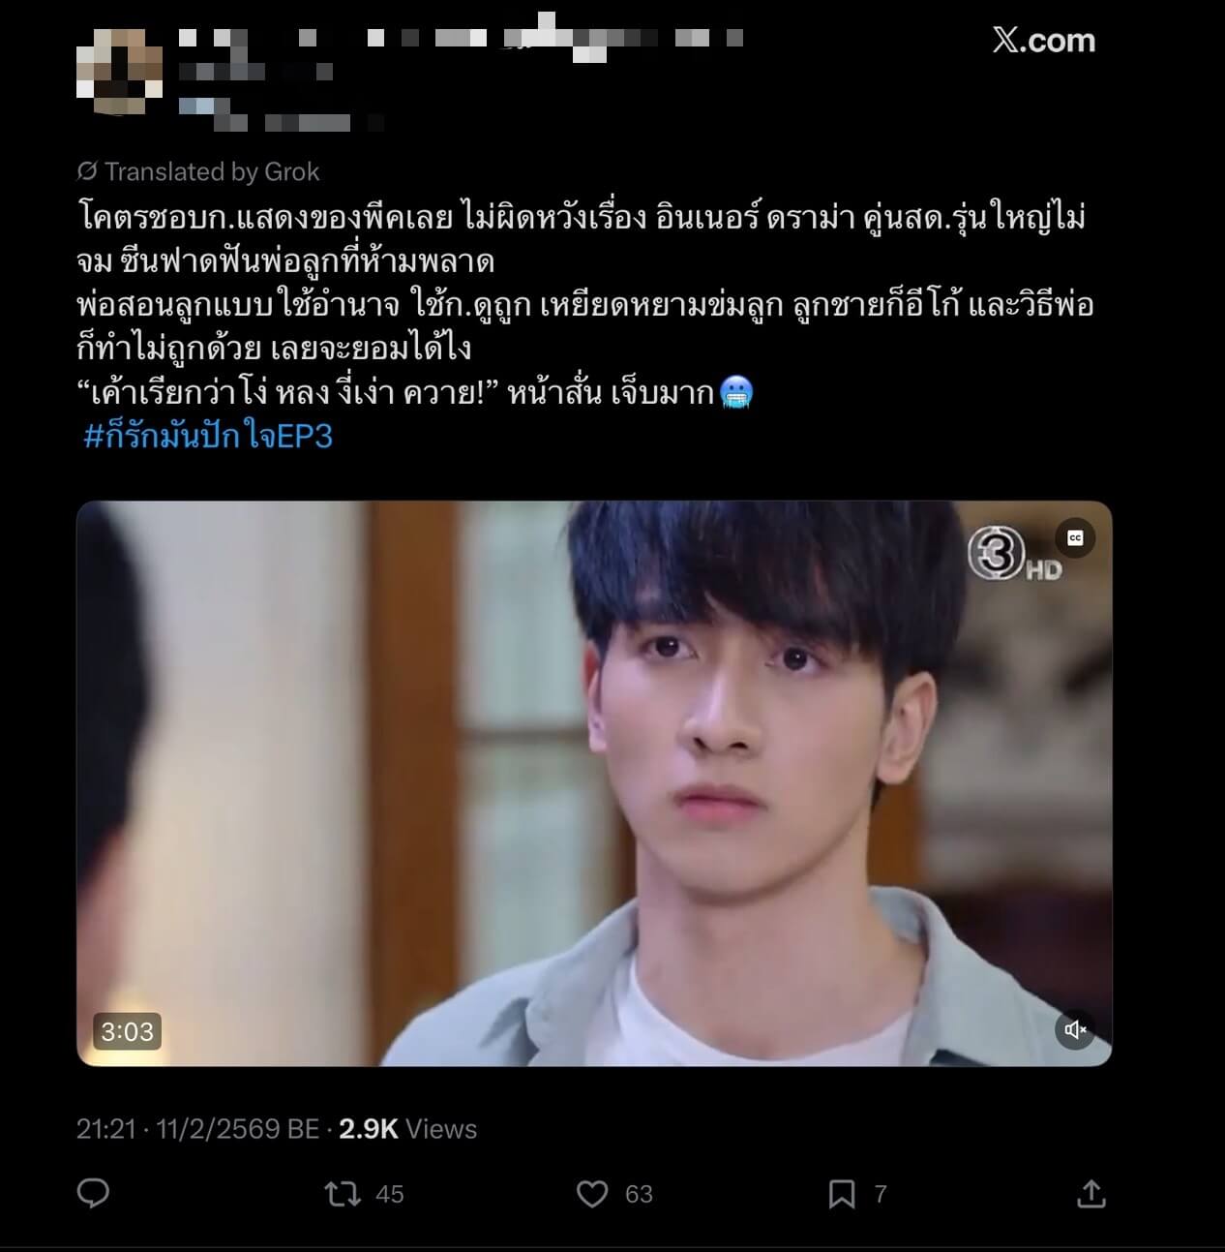The image size is (1225, 1252).
Task: Like the post with heart icon
Action: click(x=592, y=1194)
